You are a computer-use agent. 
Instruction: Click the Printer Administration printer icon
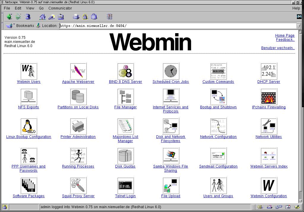[78, 126]
